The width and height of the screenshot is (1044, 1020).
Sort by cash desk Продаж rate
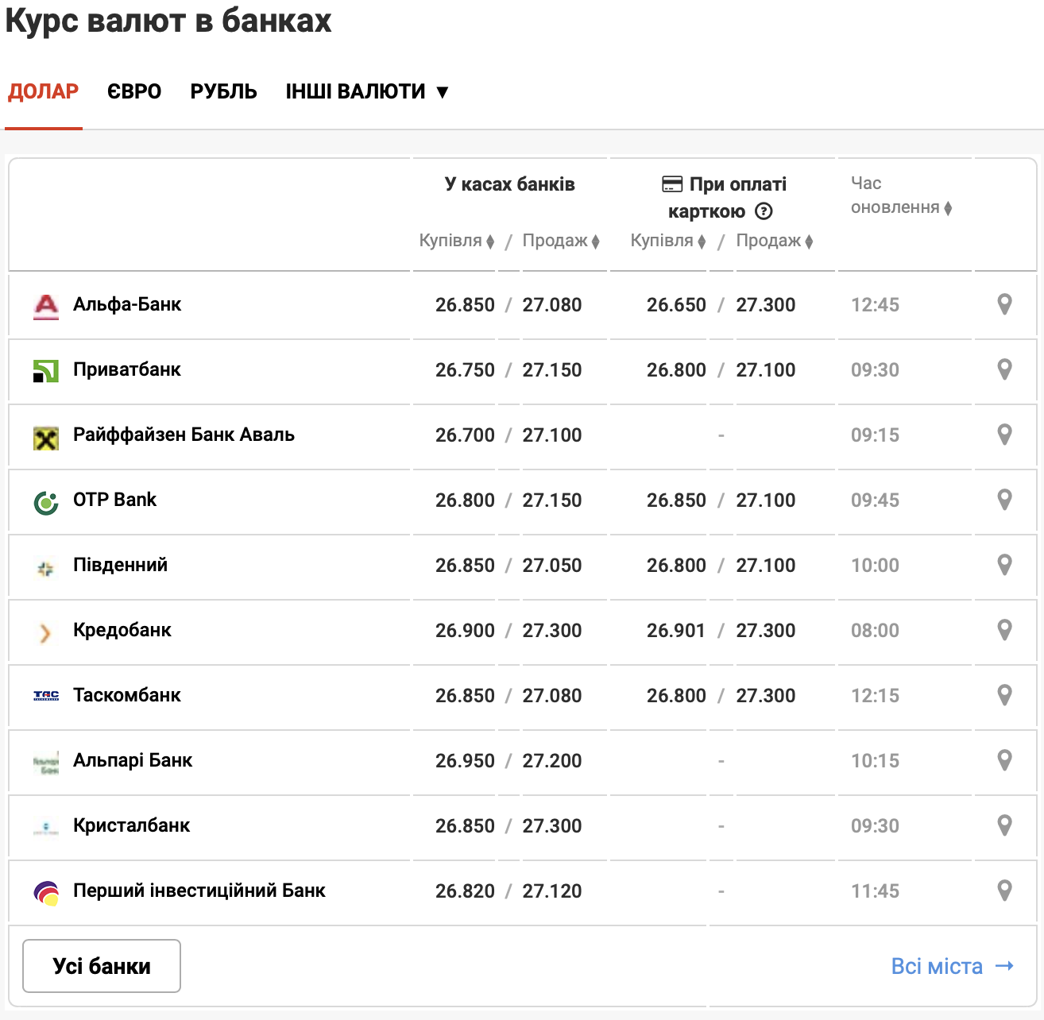click(x=561, y=241)
